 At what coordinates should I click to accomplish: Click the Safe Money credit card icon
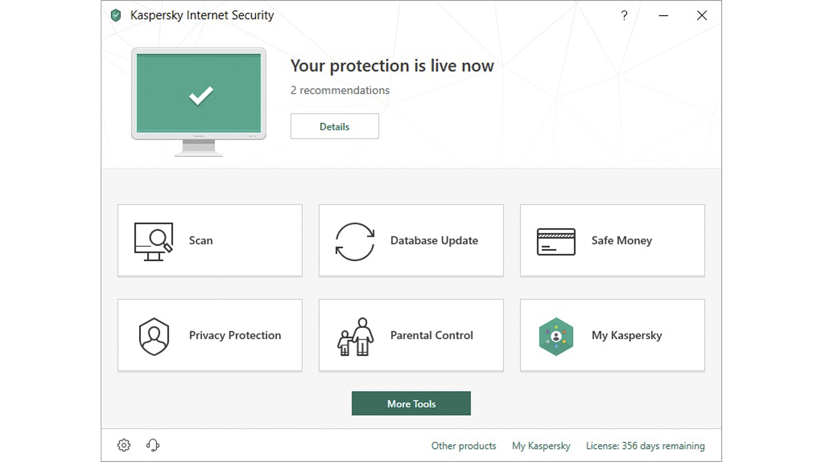[556, 242]
